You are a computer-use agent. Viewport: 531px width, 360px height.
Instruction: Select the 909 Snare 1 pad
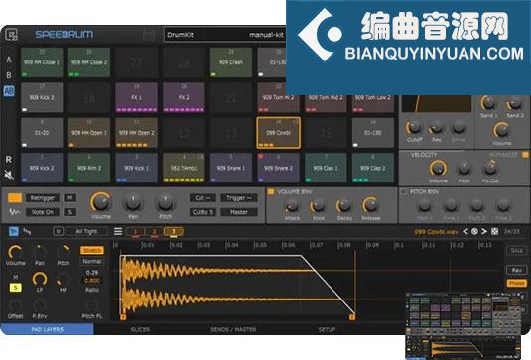point(231,168)
